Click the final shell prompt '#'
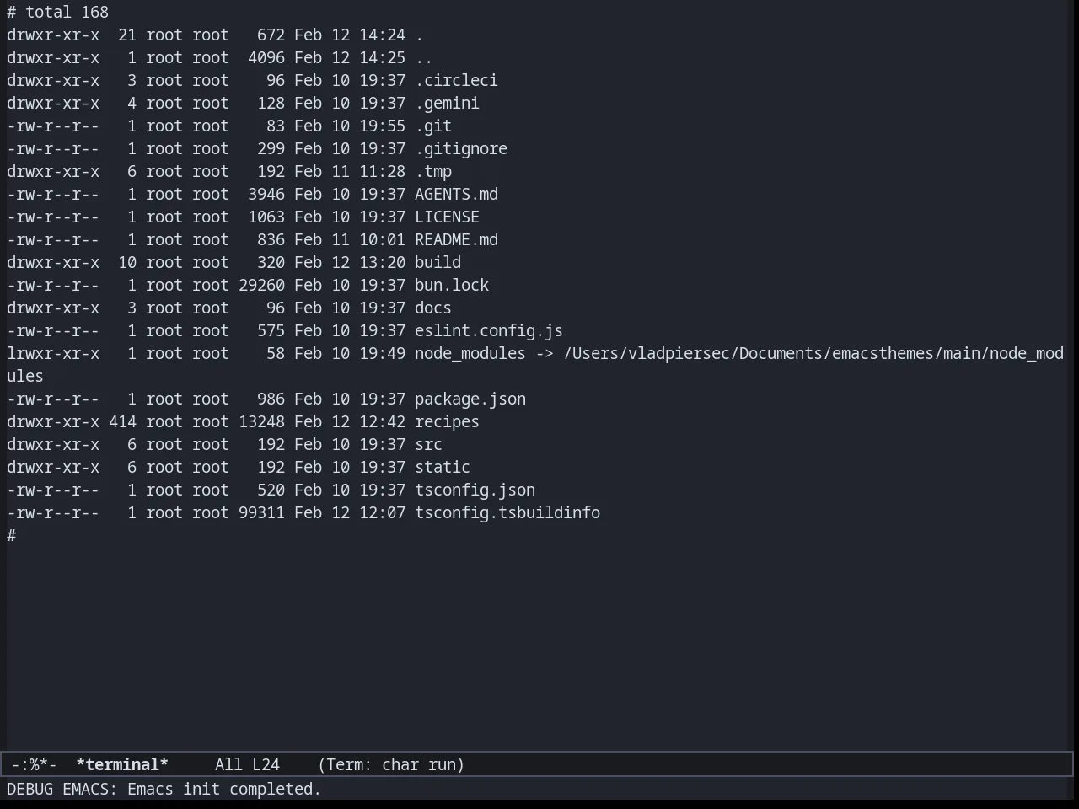 12,535
